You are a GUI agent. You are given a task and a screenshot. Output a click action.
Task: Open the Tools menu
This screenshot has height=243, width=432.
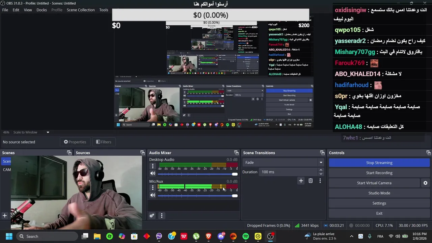point(104,10)
